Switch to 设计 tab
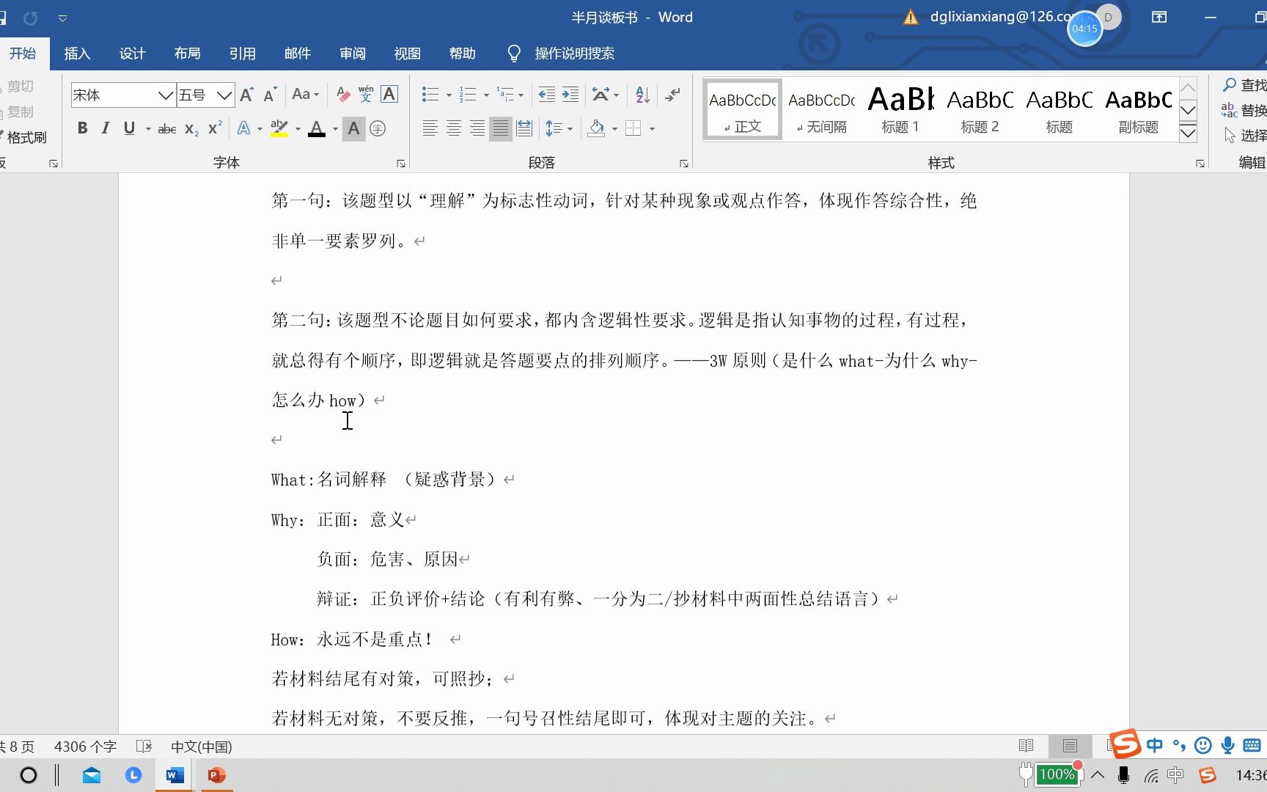Viewport: 1267px width, 792px height. pos(133,54)
